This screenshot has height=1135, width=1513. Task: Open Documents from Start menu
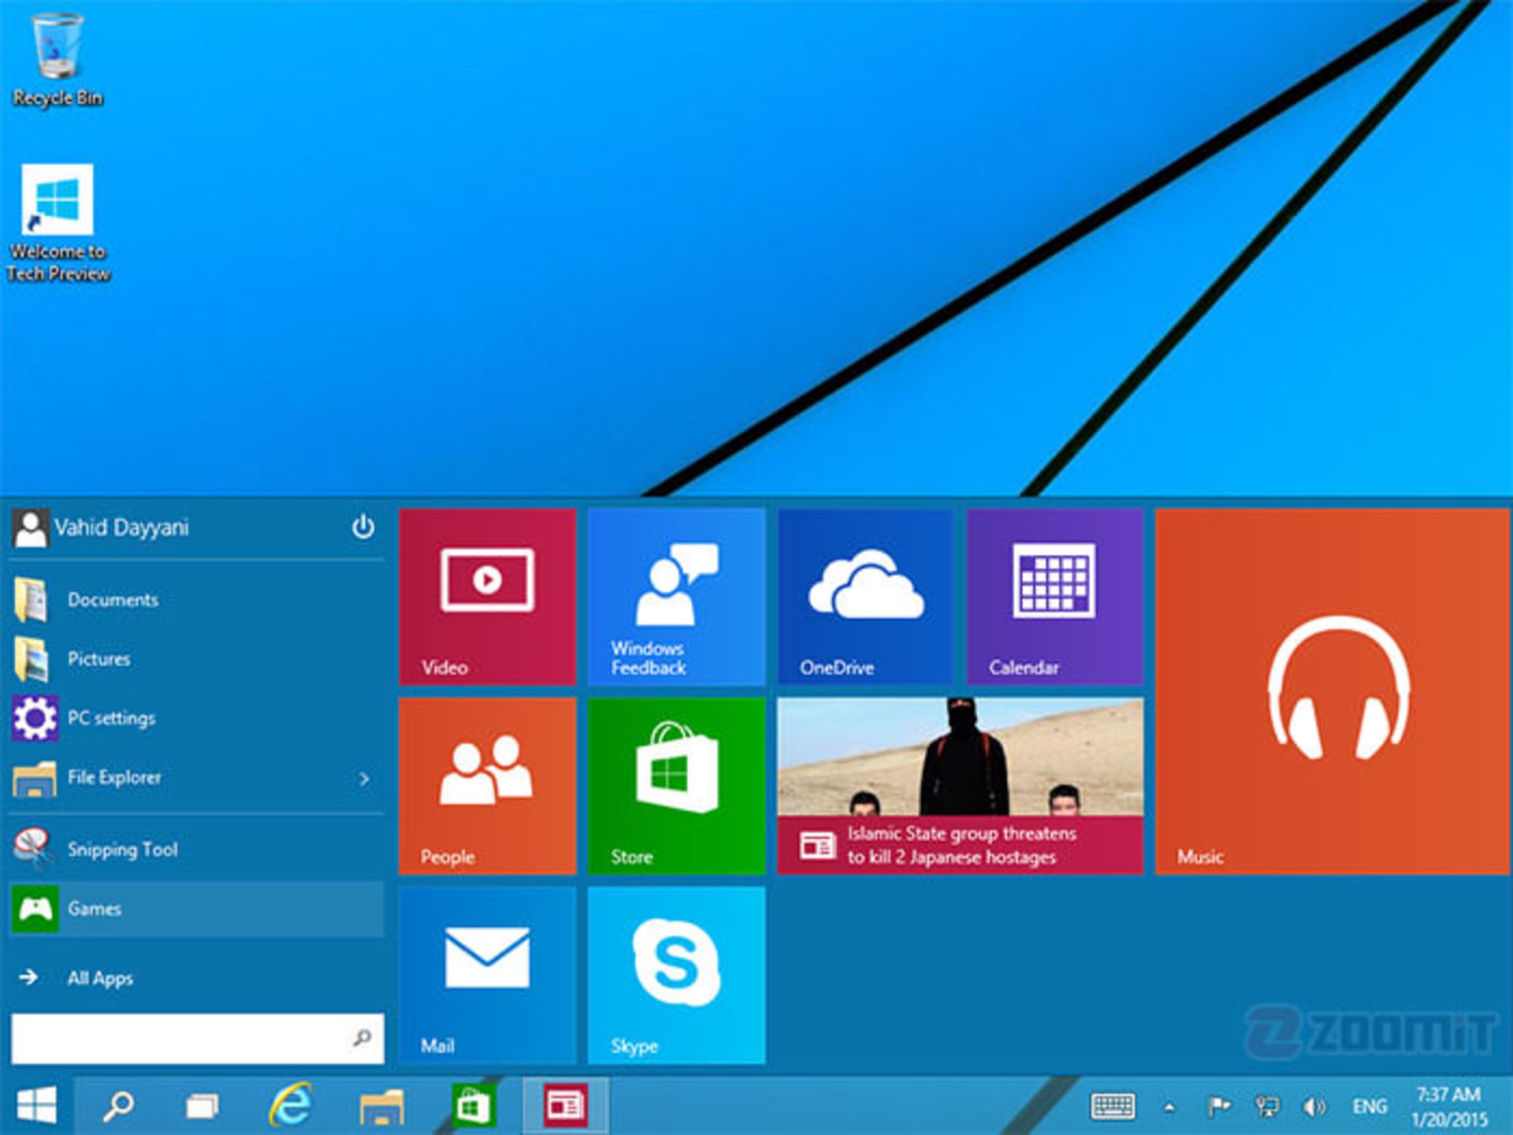coord(197,600)
